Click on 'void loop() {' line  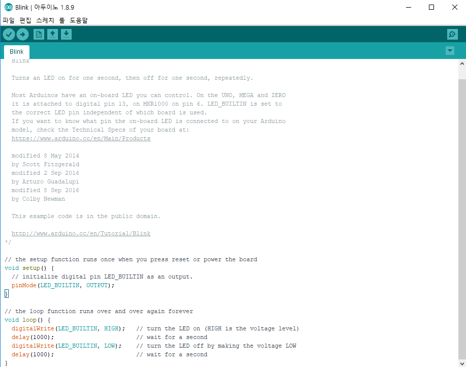[27, 320]
